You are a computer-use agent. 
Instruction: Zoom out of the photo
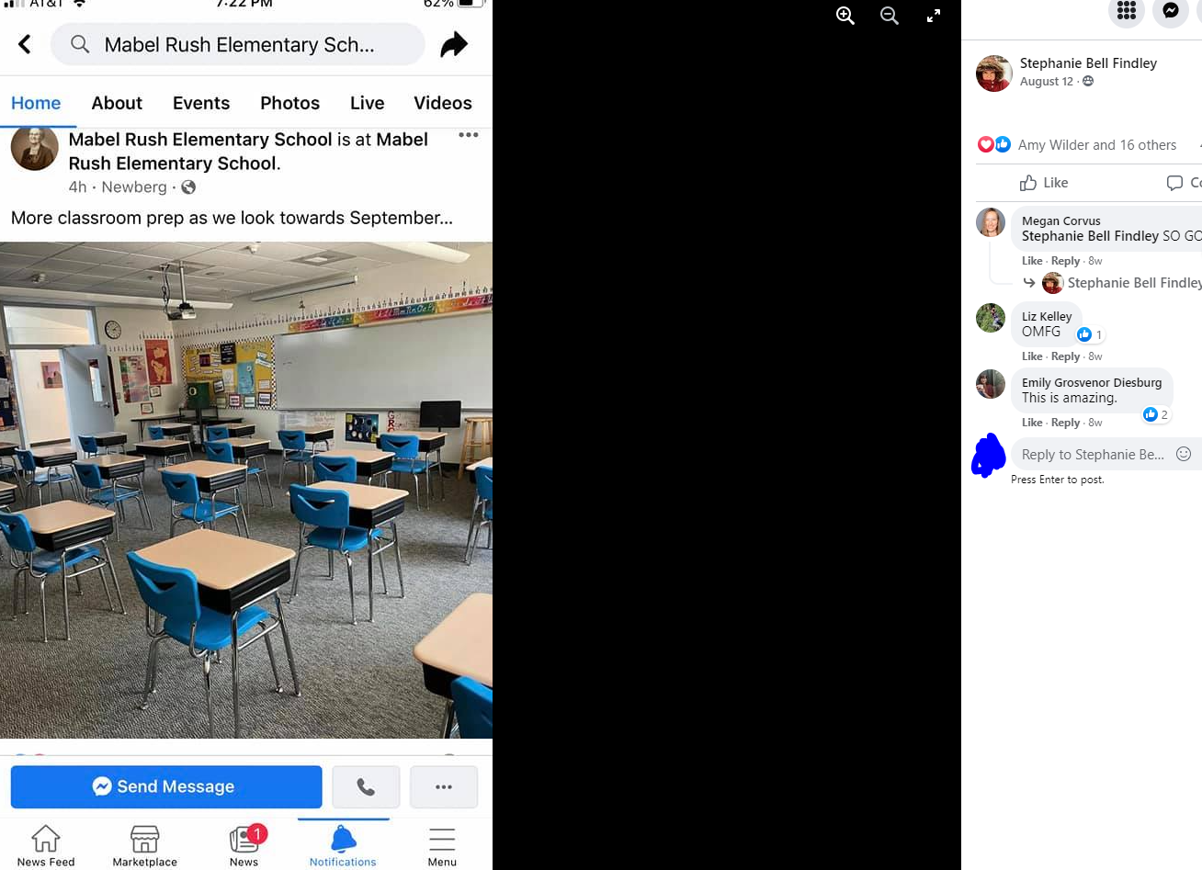890,16
